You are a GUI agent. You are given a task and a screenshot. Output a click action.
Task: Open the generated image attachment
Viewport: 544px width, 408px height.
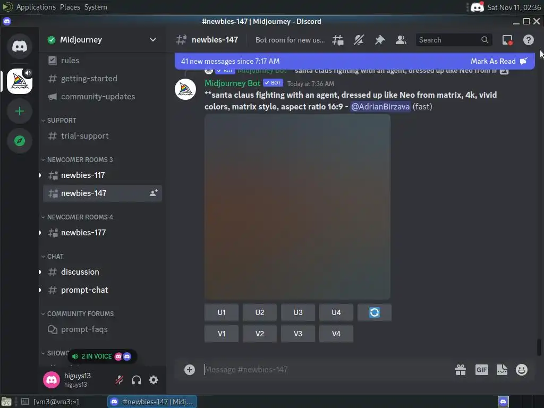[297, 207]
